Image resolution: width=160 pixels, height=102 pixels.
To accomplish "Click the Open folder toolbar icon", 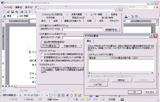I will 8,12.
